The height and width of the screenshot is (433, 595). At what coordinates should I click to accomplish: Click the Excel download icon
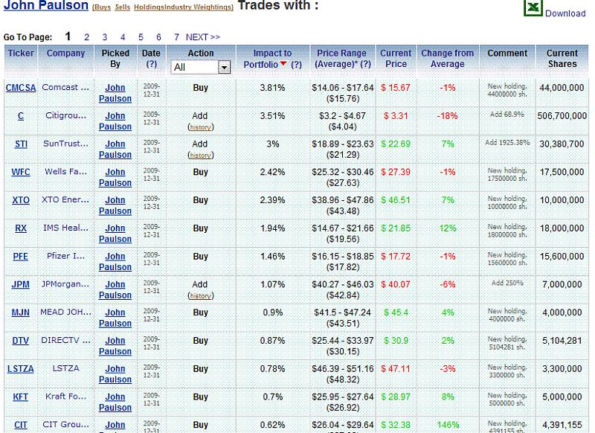(533, 7)
